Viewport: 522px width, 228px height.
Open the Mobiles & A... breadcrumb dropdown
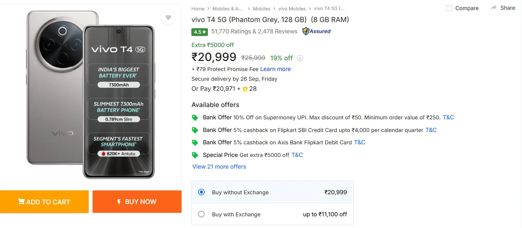[227, 9]
